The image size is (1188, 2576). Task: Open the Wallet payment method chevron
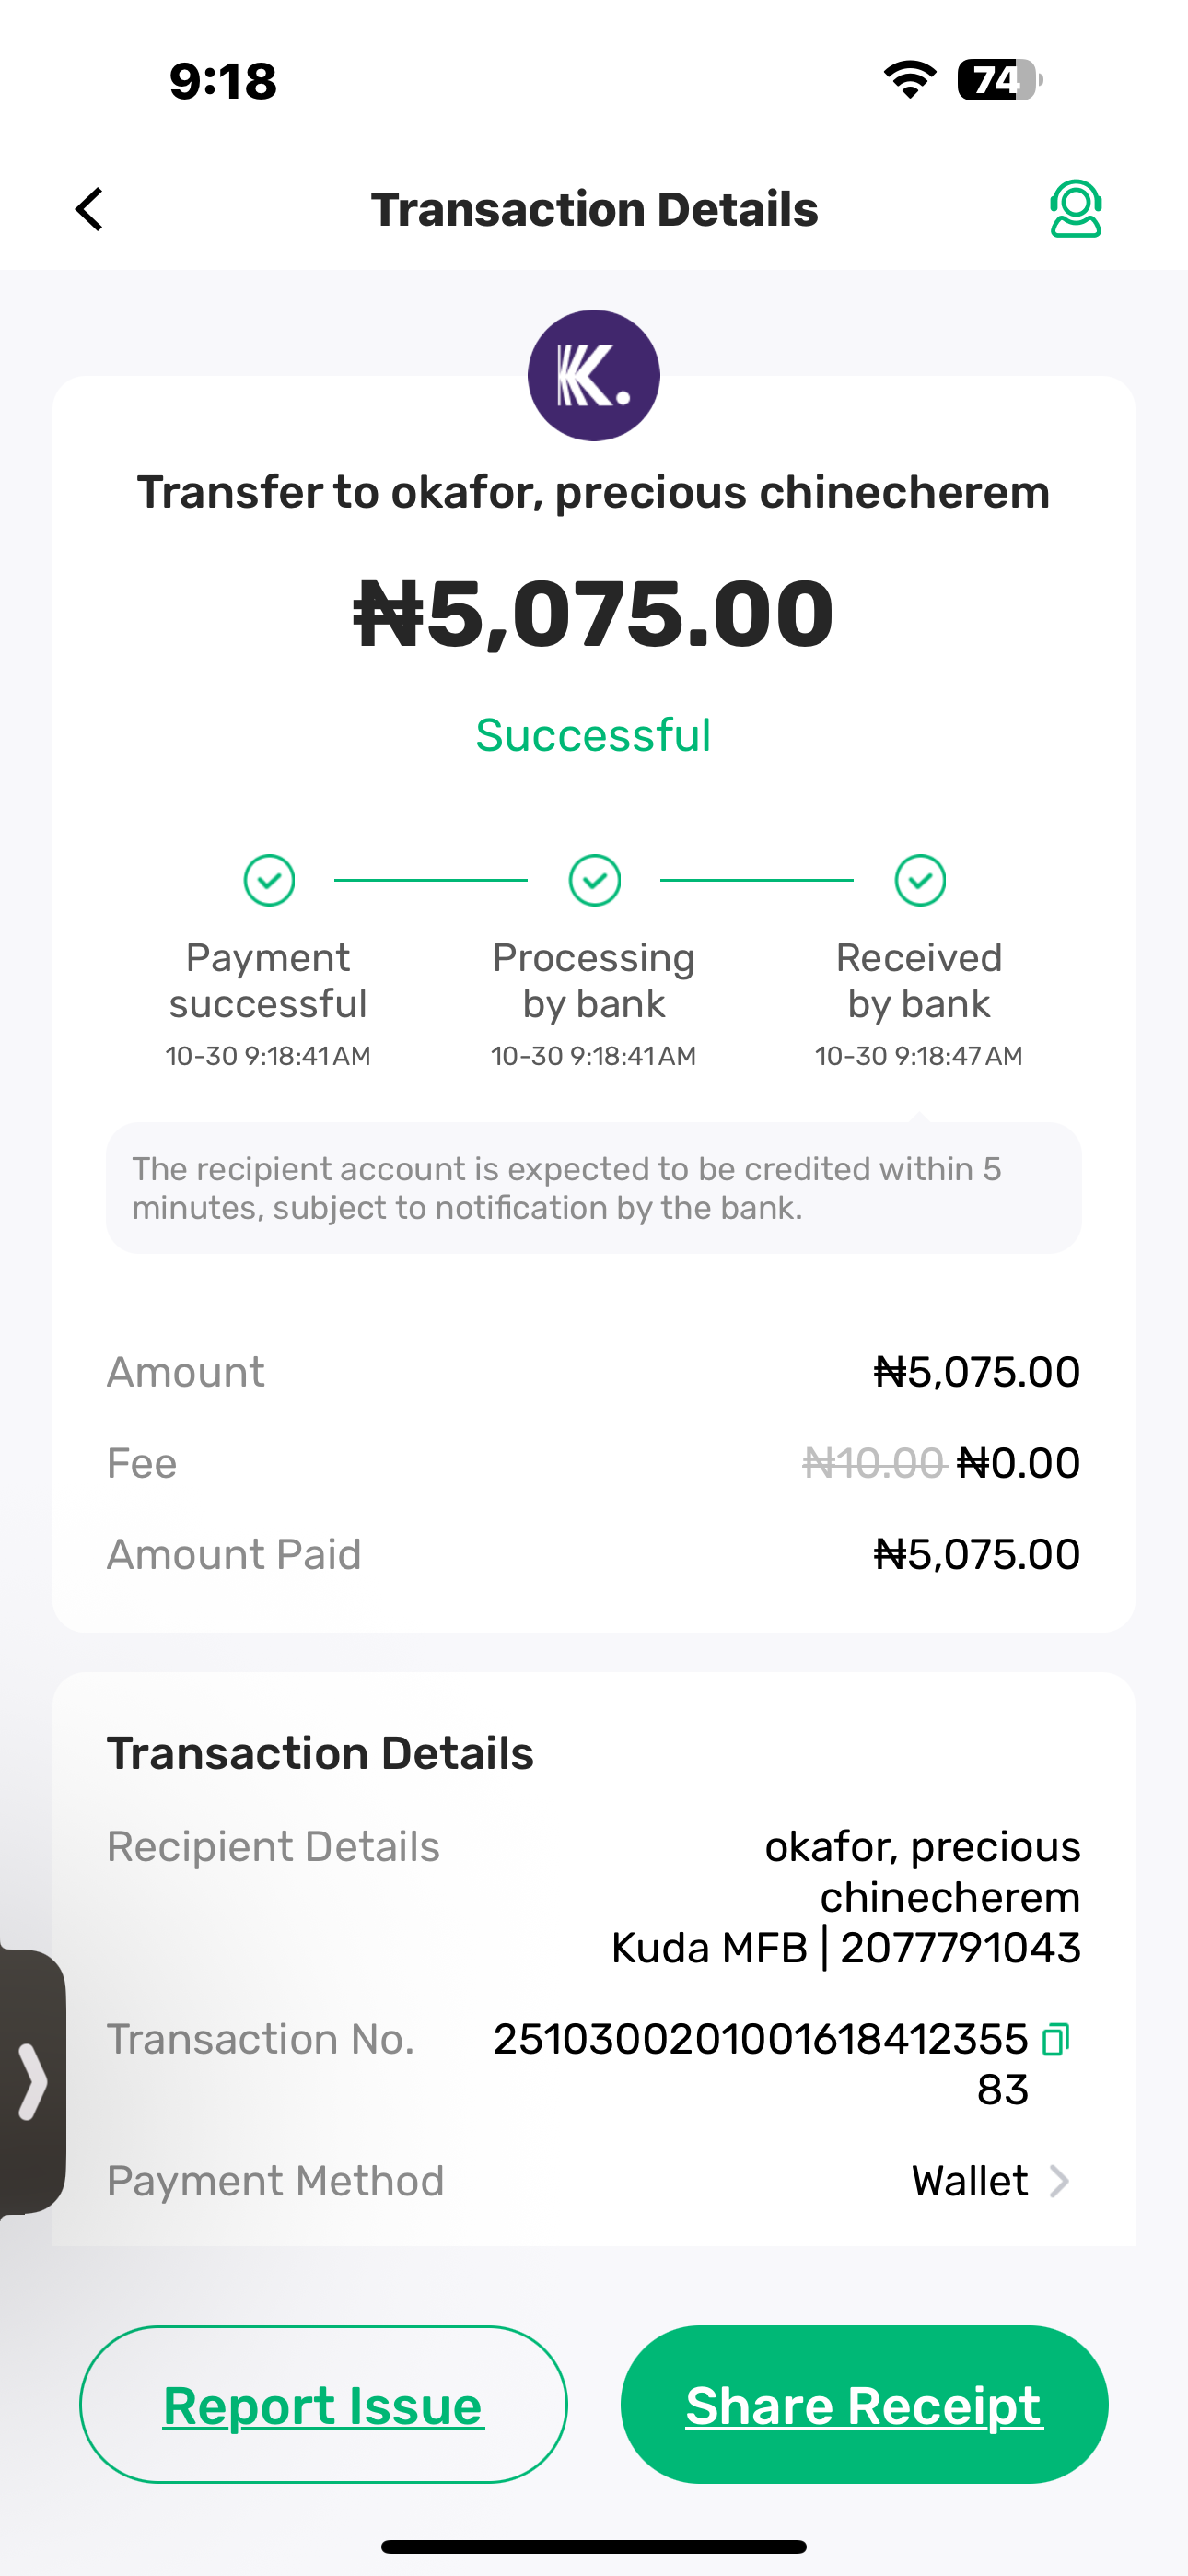(1059, 2181)
